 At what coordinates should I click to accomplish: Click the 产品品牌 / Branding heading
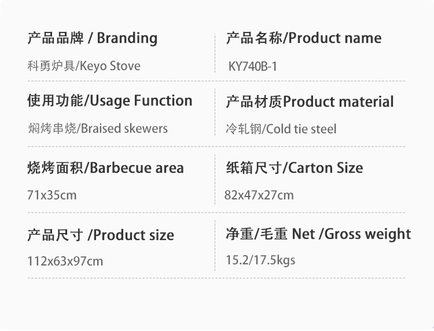[93, 38]
